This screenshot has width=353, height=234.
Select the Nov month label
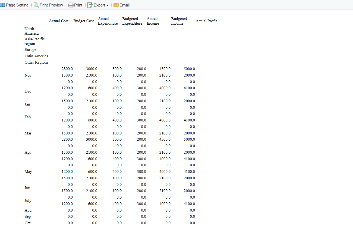pos(28,75)
